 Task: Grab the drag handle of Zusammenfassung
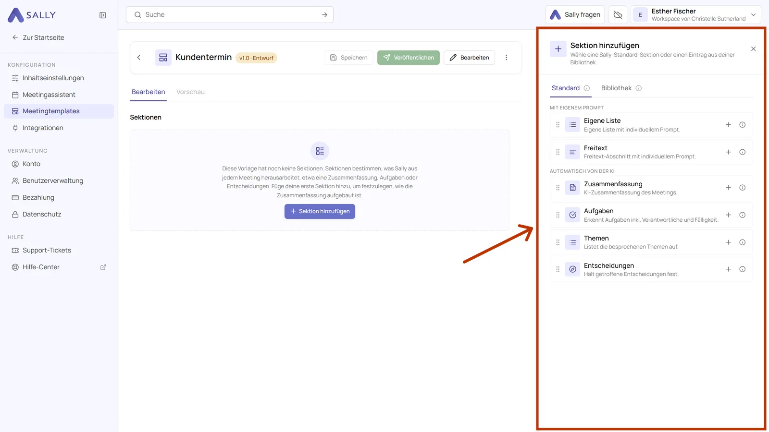(558, 188)
